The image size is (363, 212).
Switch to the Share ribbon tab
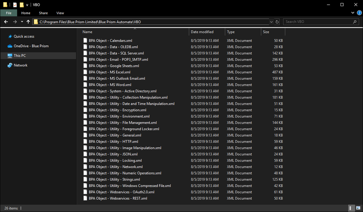[x=43, y=13]
